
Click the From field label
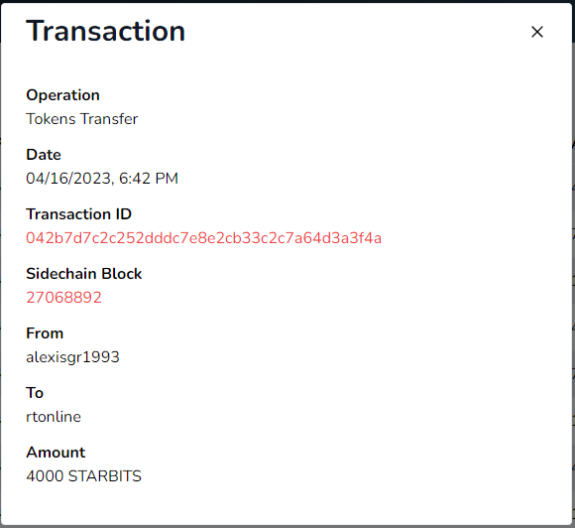pyautogui.click(x=45, y=333)
